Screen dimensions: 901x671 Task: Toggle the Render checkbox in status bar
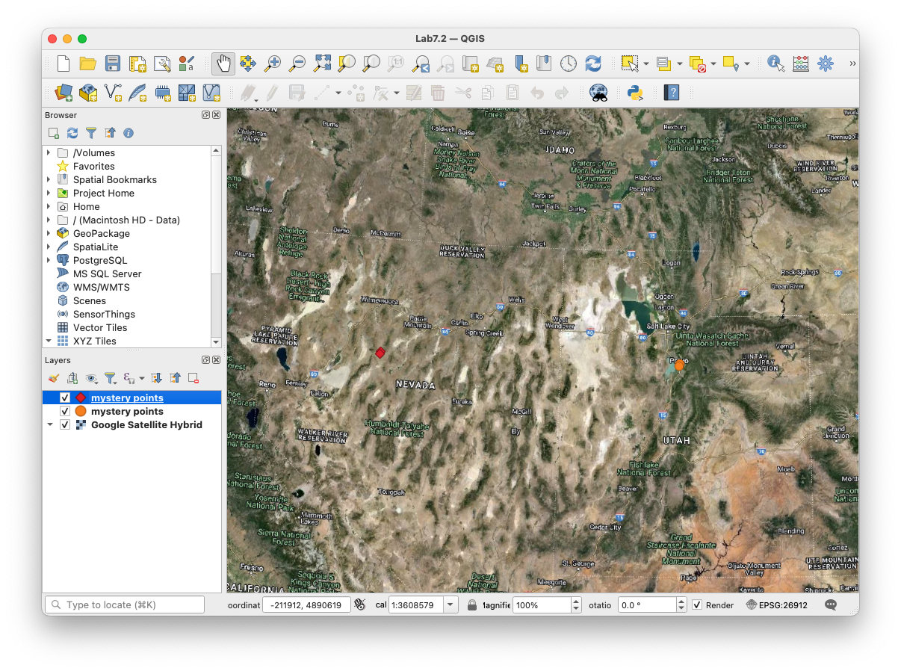click(697, 605)
